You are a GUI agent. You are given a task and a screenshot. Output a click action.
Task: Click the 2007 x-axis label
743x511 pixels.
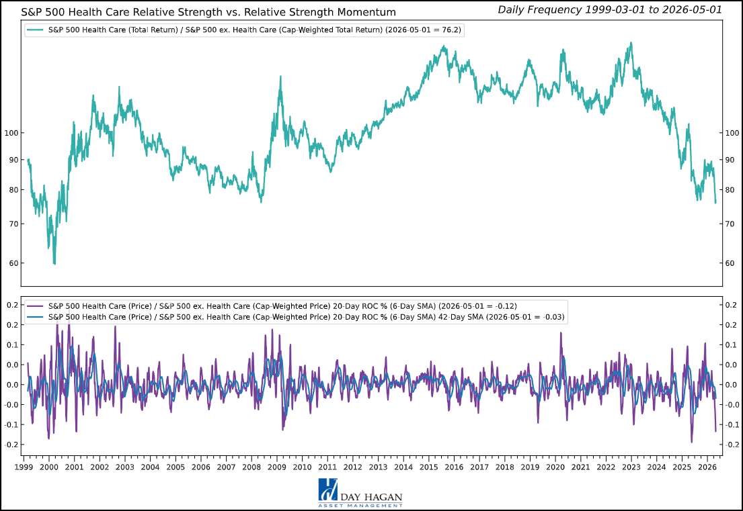coord(226,467)
